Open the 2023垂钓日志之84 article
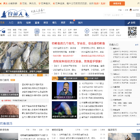Viewport: 140px width, 140px height. (64, 70)
